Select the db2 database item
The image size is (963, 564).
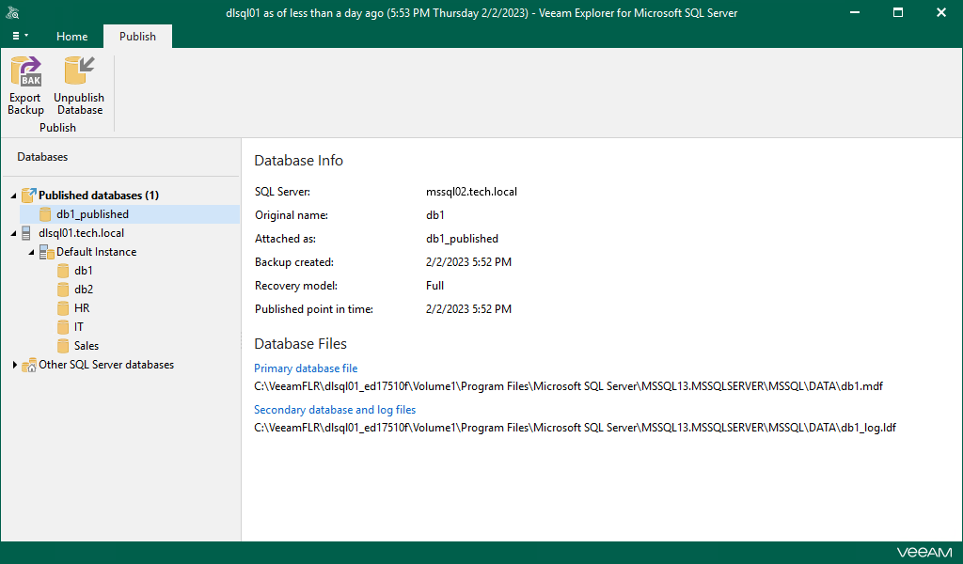84,290
